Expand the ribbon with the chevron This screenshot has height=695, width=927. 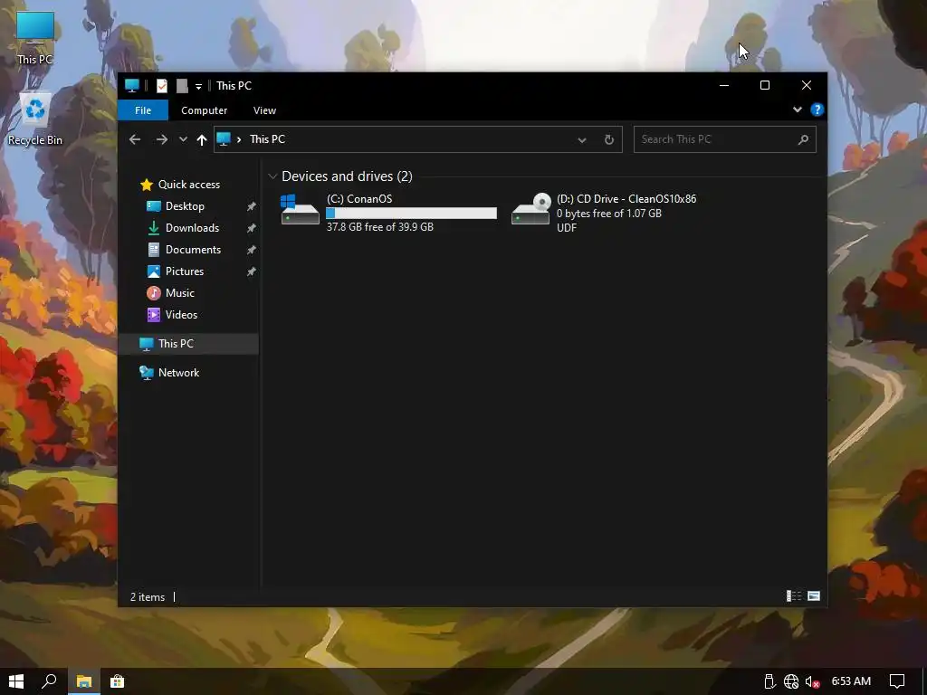click(x=797, y=109)
